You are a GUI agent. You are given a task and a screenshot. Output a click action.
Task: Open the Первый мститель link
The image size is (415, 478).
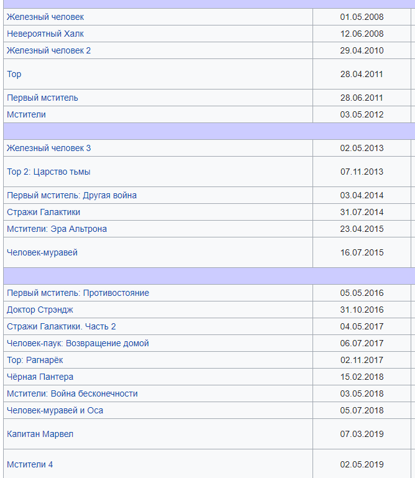click(42, 98)
